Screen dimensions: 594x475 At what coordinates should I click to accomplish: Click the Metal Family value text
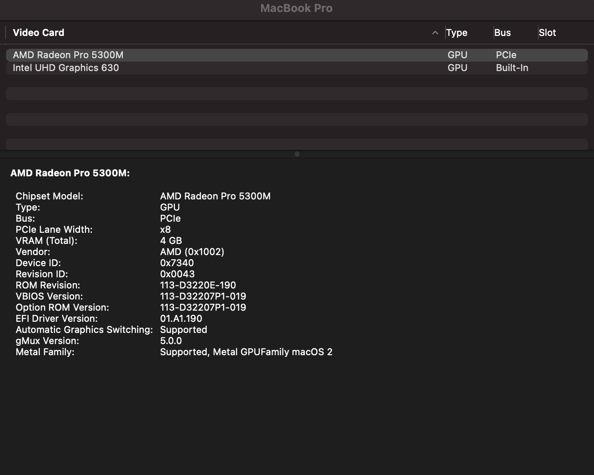coord(246,352)
